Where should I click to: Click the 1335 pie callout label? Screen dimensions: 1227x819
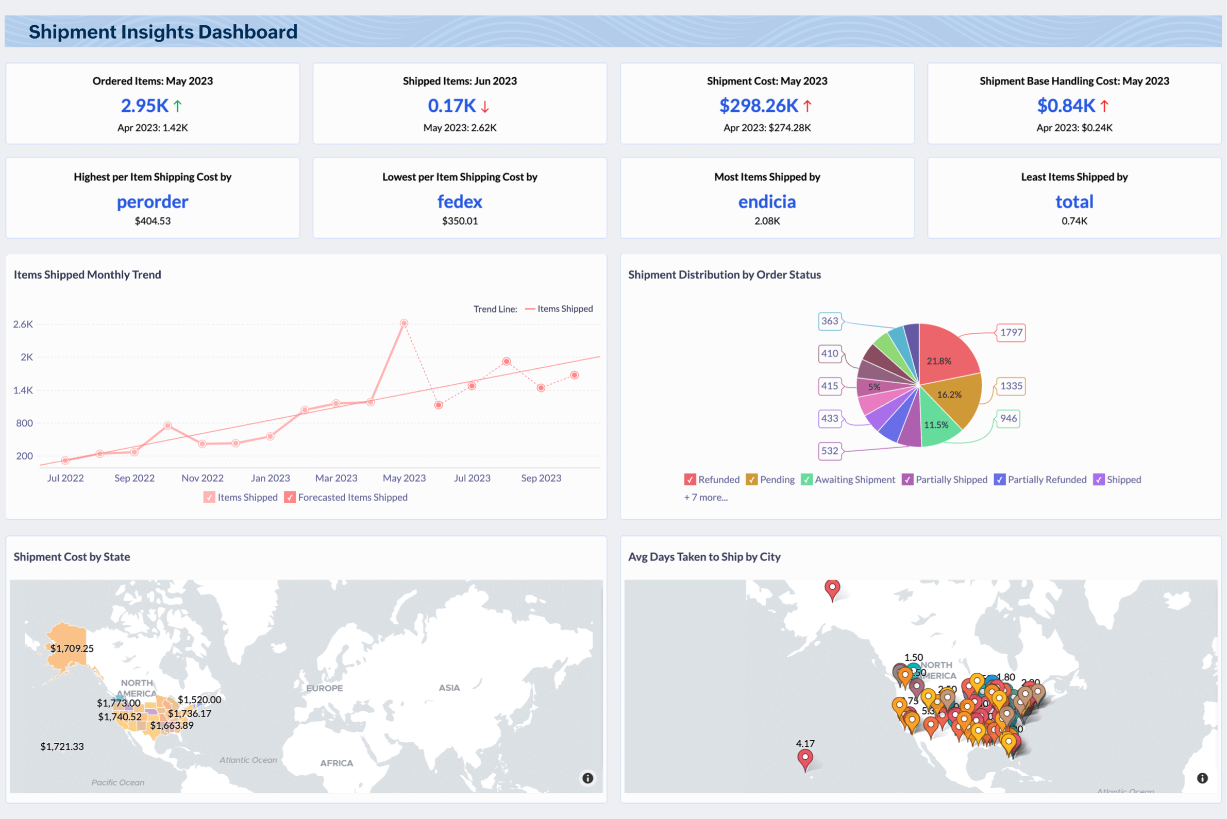(1011, 386)
